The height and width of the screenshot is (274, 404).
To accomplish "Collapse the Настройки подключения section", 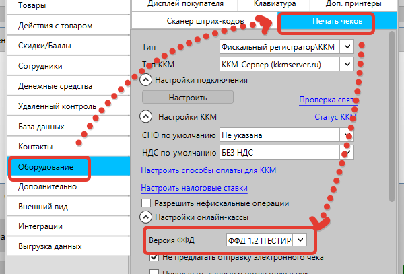I will coord(145,80).
